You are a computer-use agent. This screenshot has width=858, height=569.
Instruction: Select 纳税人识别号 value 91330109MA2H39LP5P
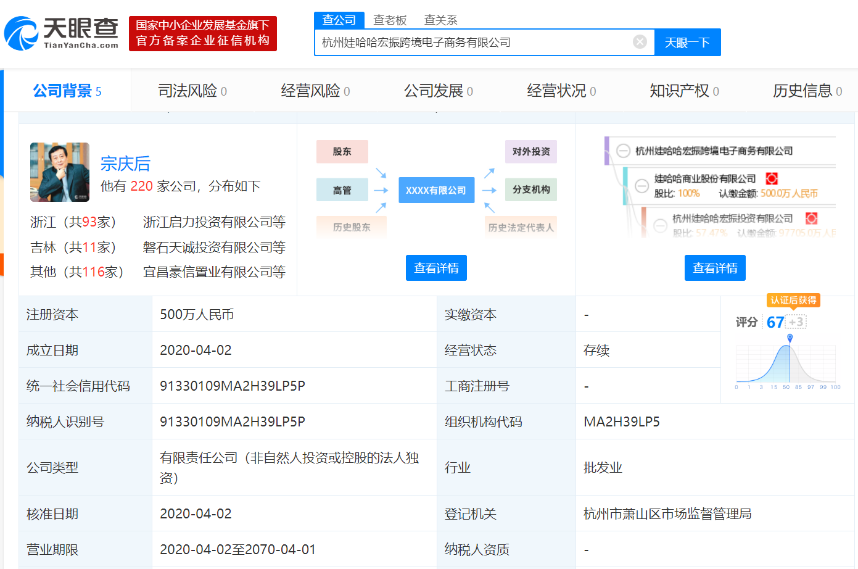[233, 422]
